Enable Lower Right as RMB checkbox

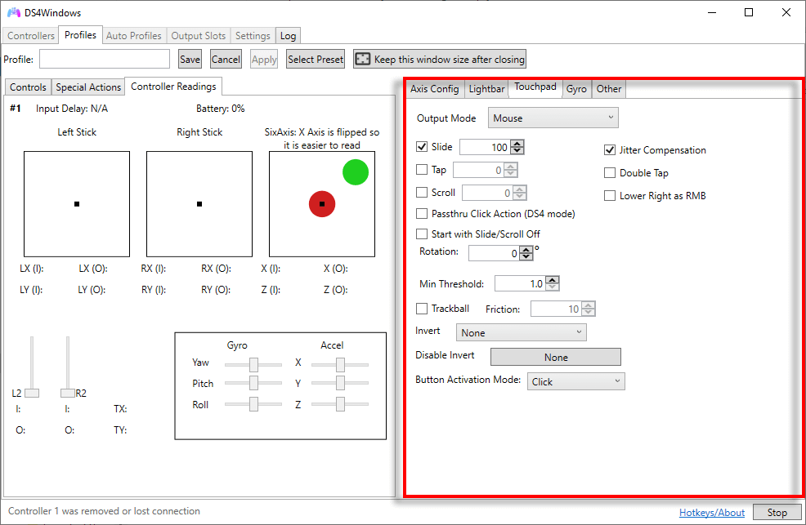[x=610, y=195]
